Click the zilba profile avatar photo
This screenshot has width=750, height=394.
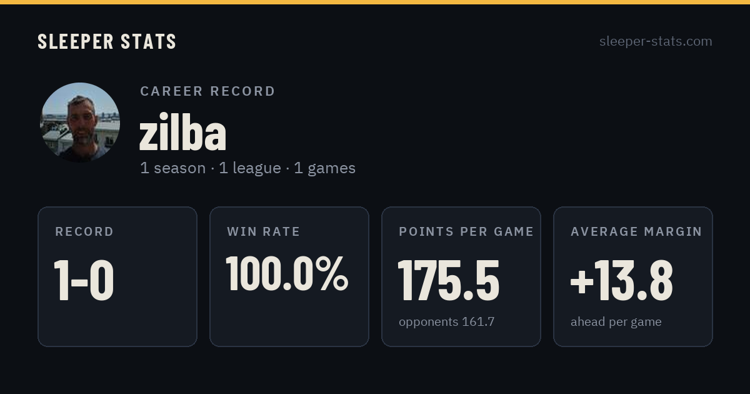80,123
